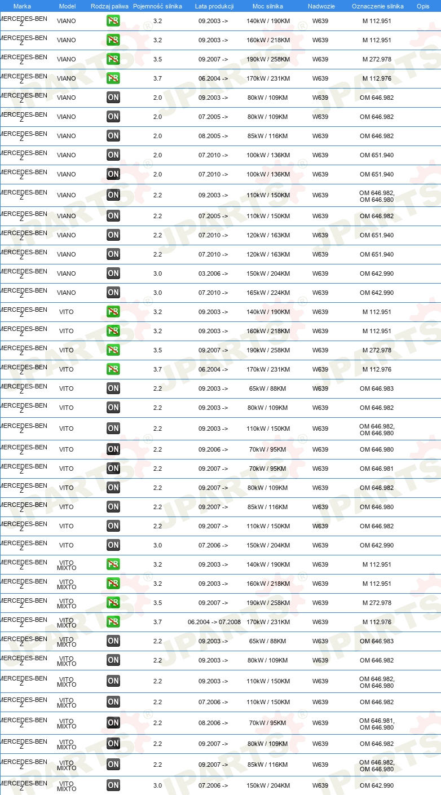Select the PB icon for VITO MIXTO 3.5 190kW/258KM
This screenshot has width=441, height=795.
pos(113,603)
